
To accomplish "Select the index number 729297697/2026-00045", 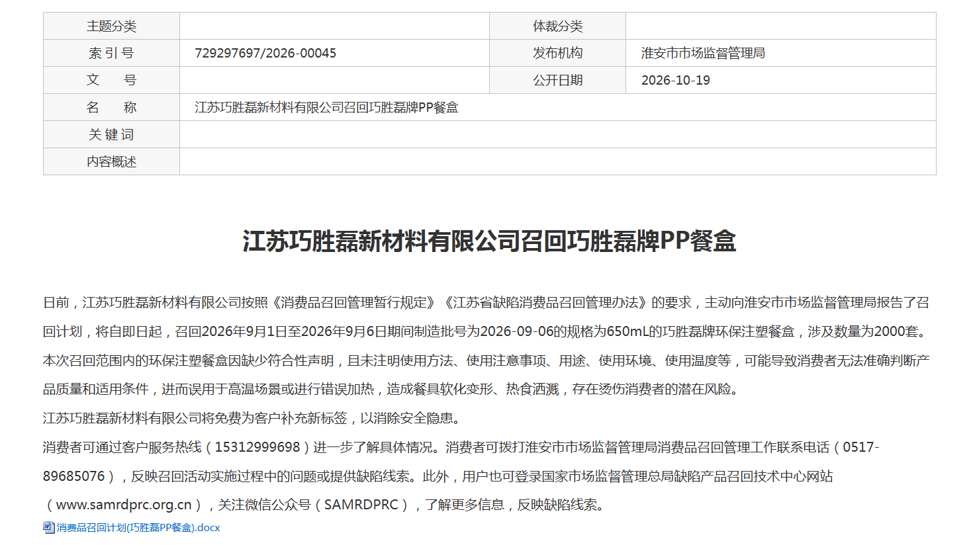I will point(265,53).
